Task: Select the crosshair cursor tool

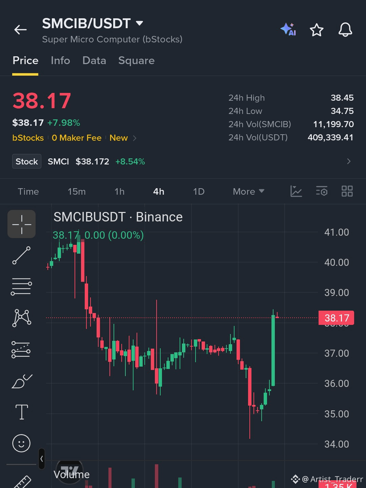Action: (x=22, y=224)
